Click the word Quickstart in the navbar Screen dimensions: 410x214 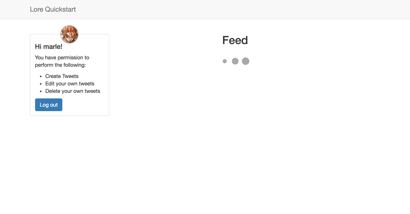tap(60, 9)
